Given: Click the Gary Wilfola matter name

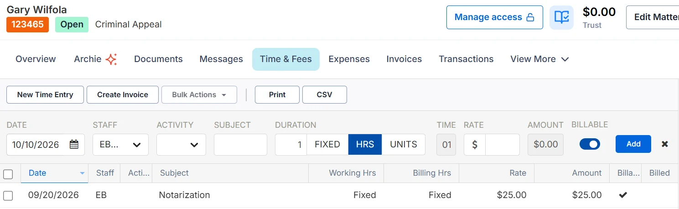Looking at the screenshot, I should coord(36,10).
